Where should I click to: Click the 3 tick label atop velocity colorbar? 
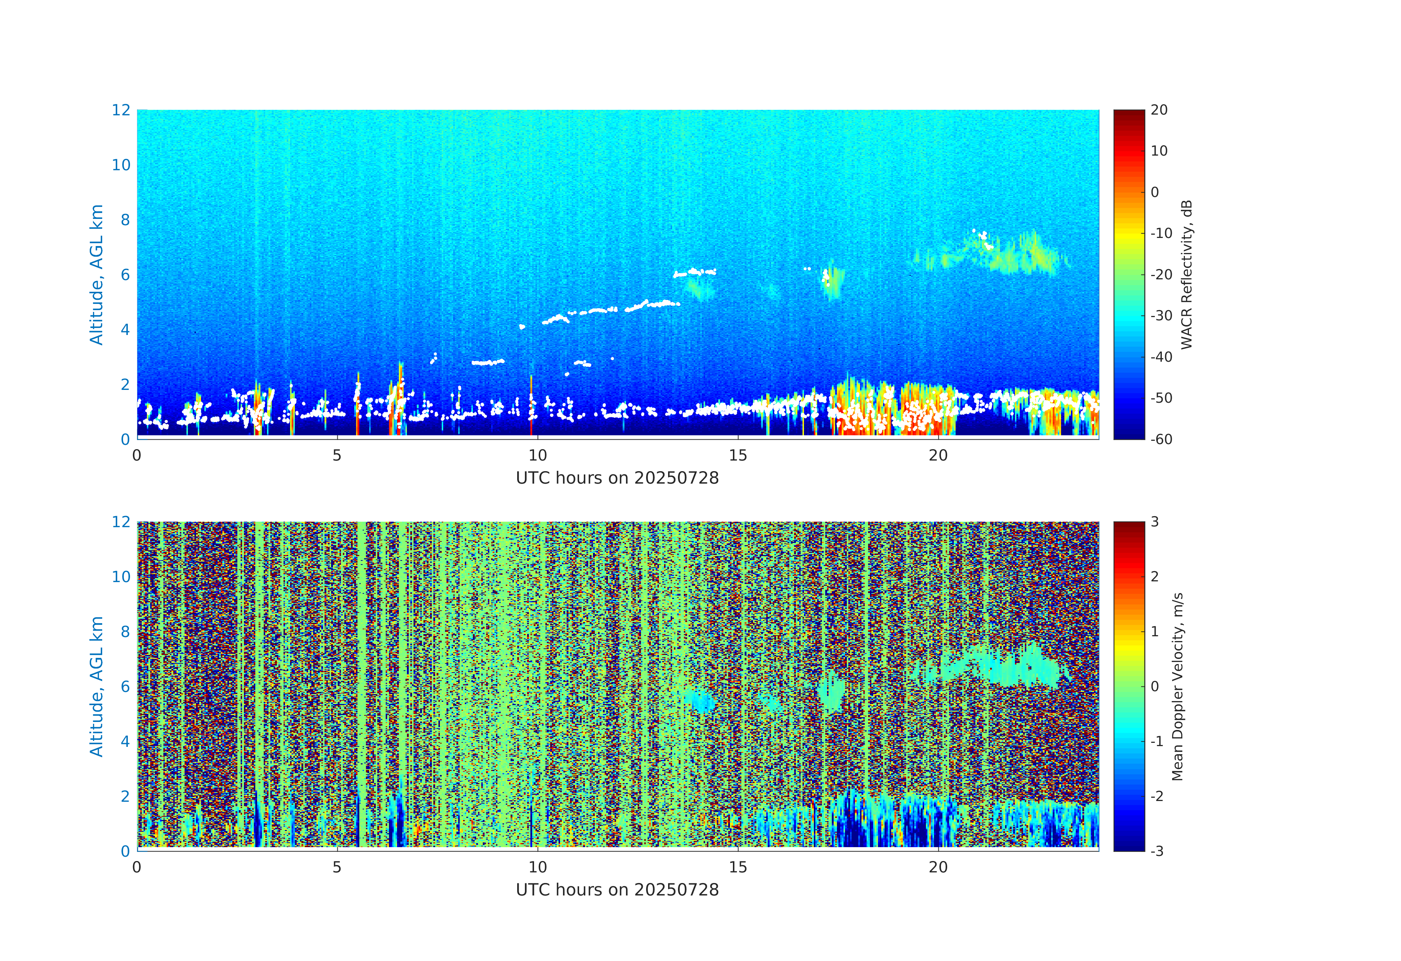(x=1154, y=522)
